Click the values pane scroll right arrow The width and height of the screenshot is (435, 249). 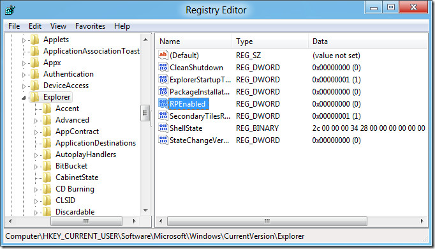pyautogui.click(x=422, y=221)
